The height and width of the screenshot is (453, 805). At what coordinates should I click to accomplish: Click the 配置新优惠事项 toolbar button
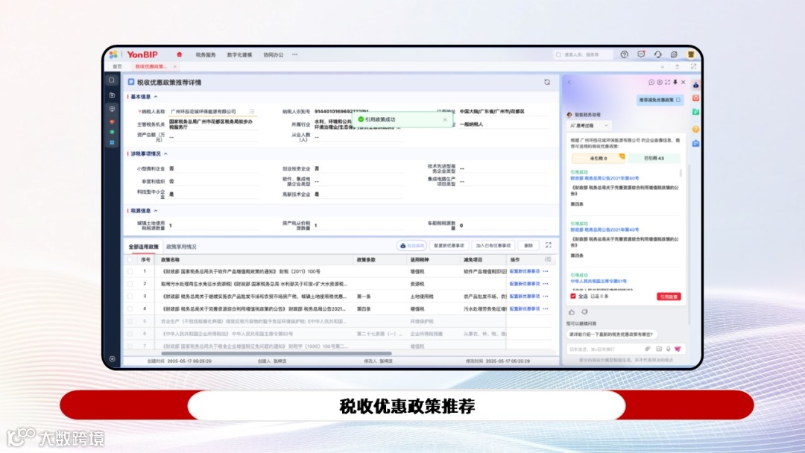tap(449, 246)
